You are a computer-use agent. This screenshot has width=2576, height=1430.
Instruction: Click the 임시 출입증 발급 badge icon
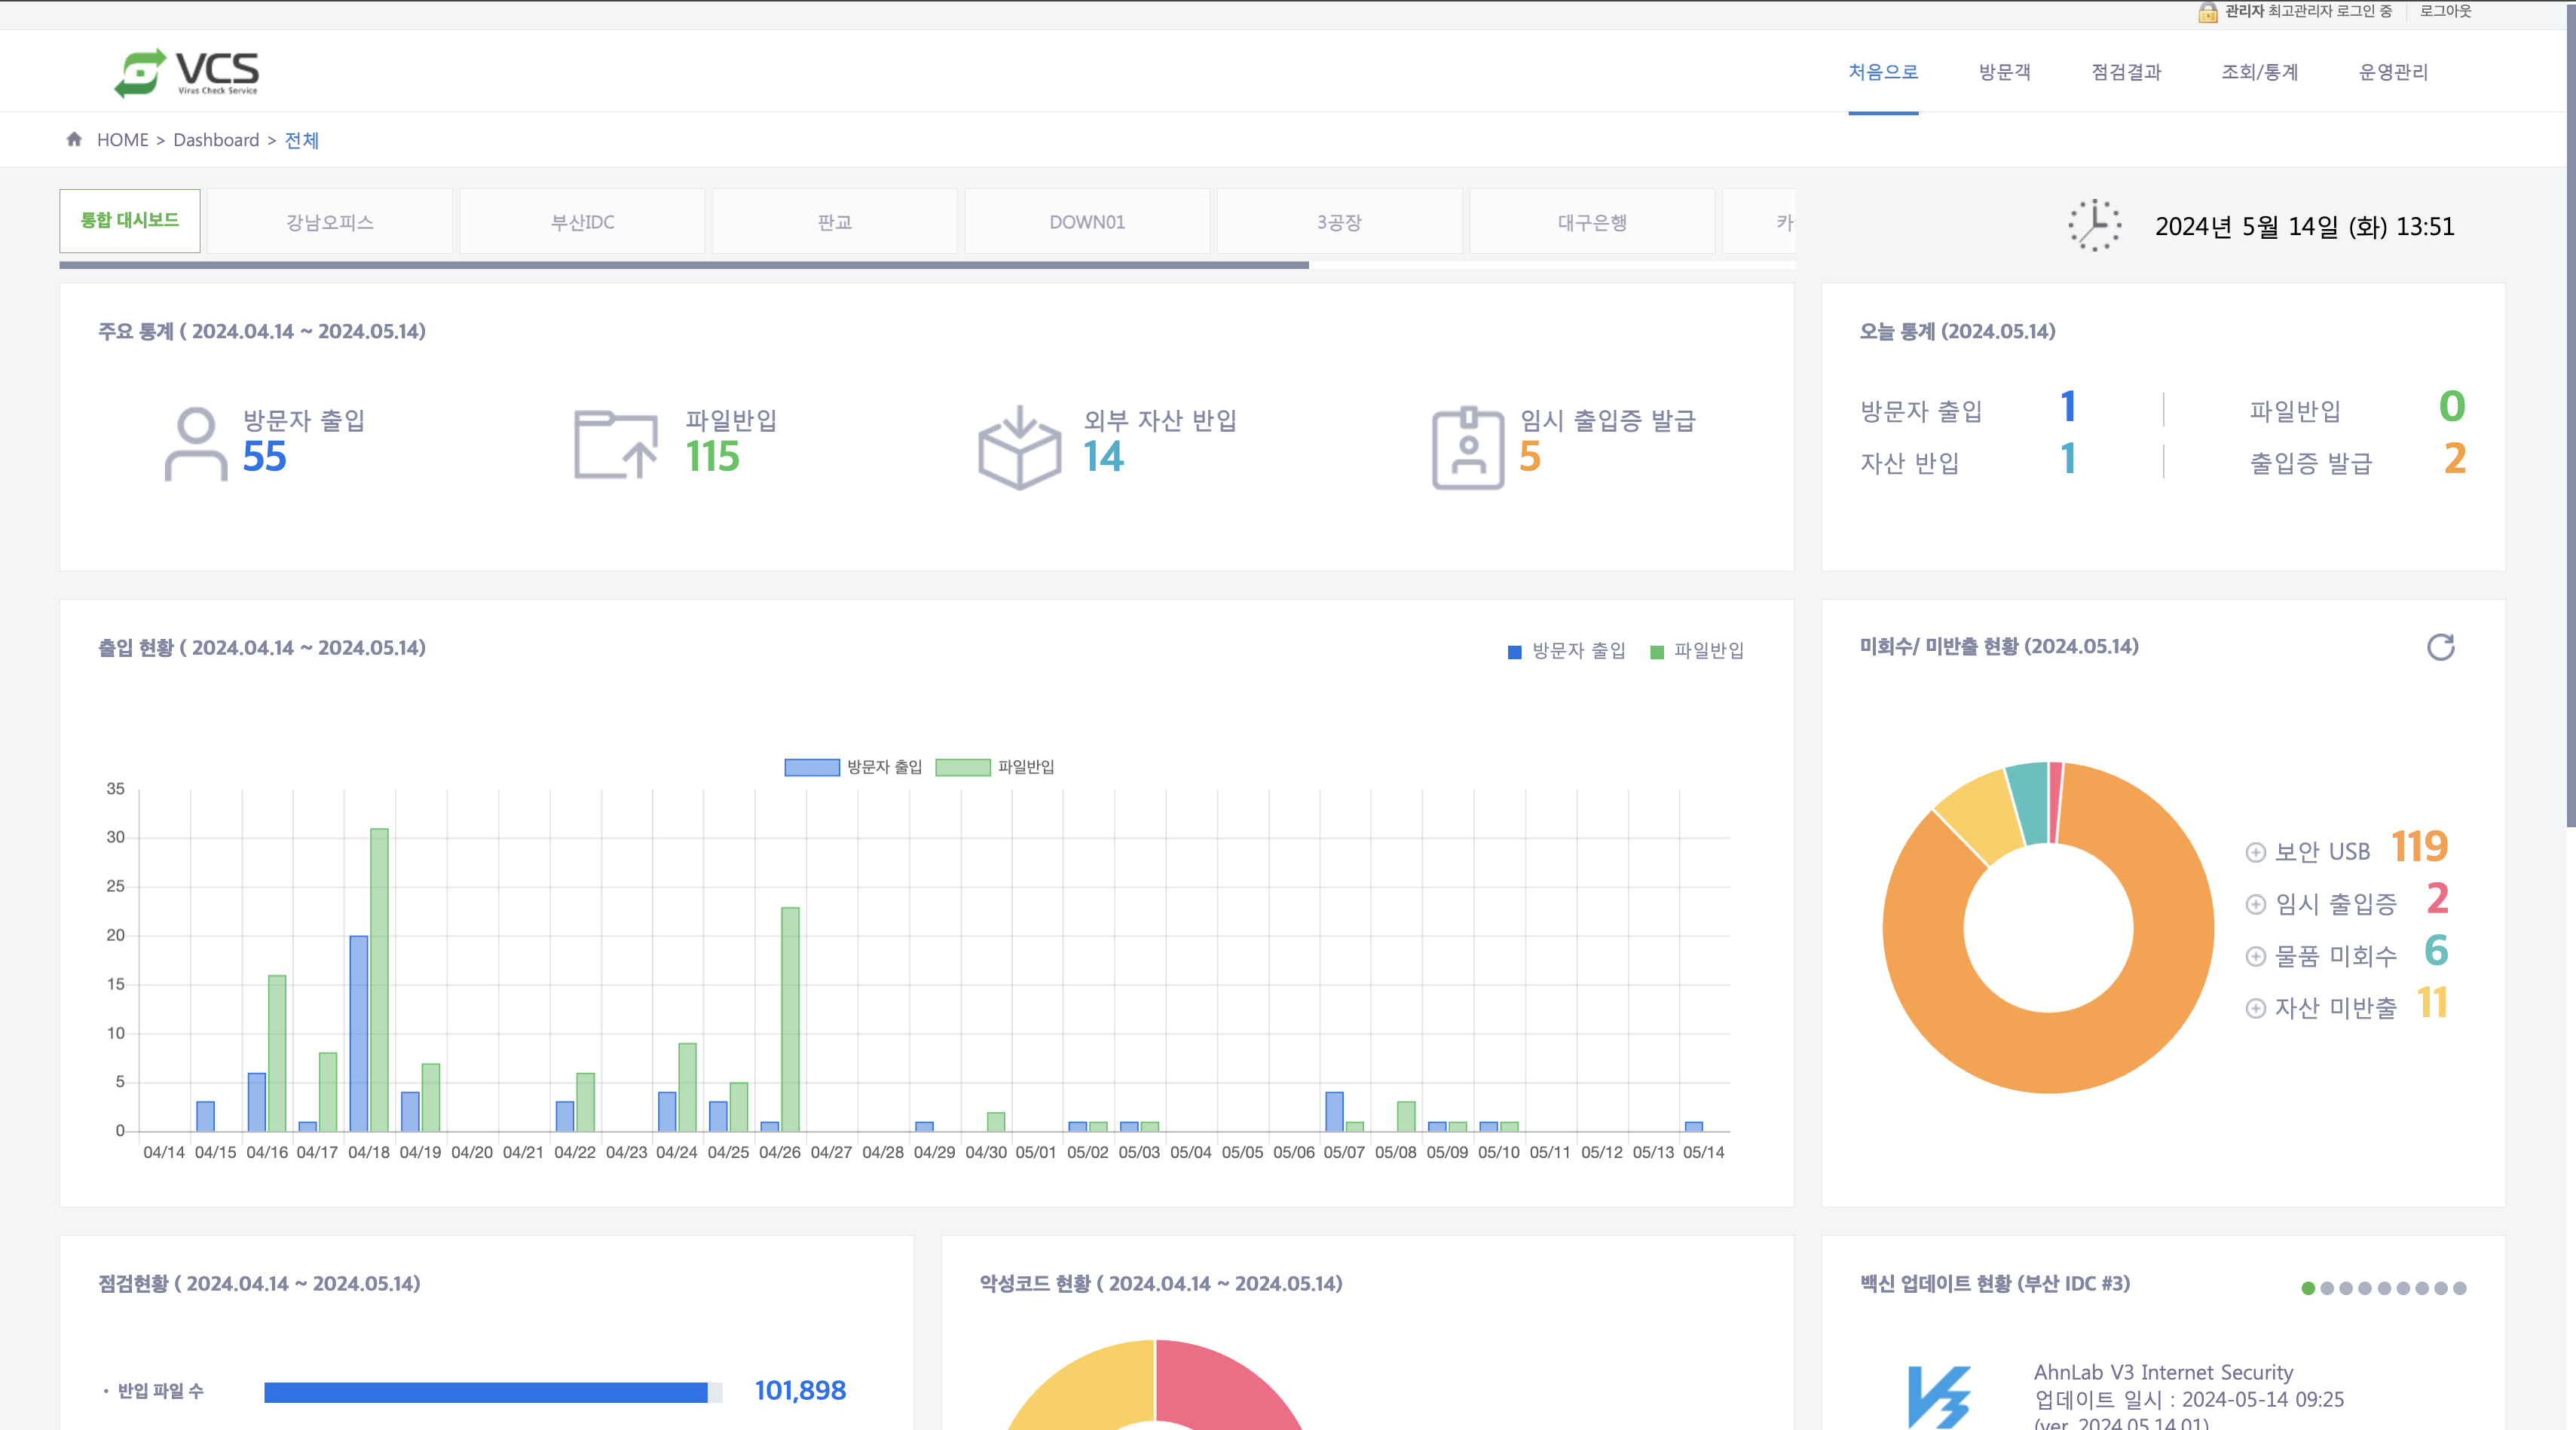(x=1467, y=447)
